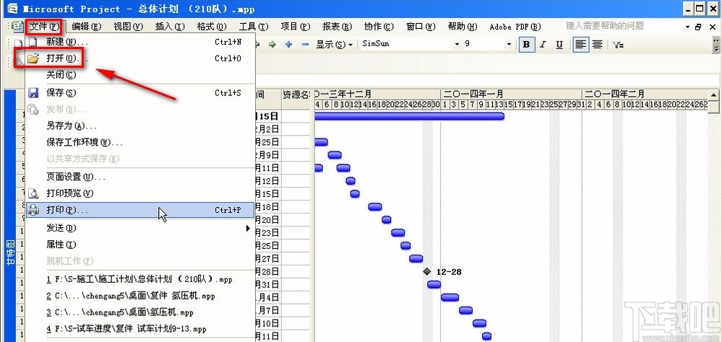The width and height of the screenshot is (722, 342).
Task: Choose 保存(S) in the File menu
Action: click(140, 93)
